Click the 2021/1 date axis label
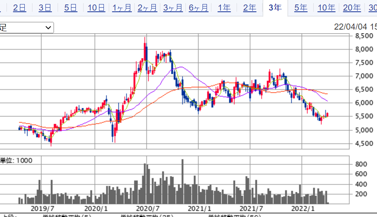This screenshot has height=217, width=377. click(x=199, y=208)
